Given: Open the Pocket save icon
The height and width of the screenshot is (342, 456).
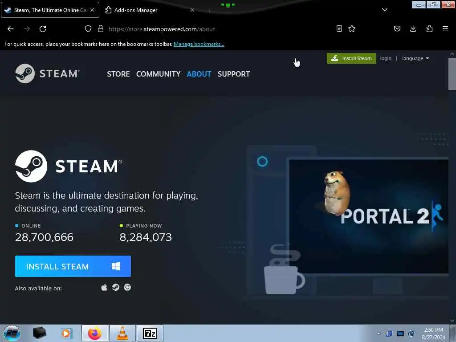Looking at the screenshot, I should 397,28.
